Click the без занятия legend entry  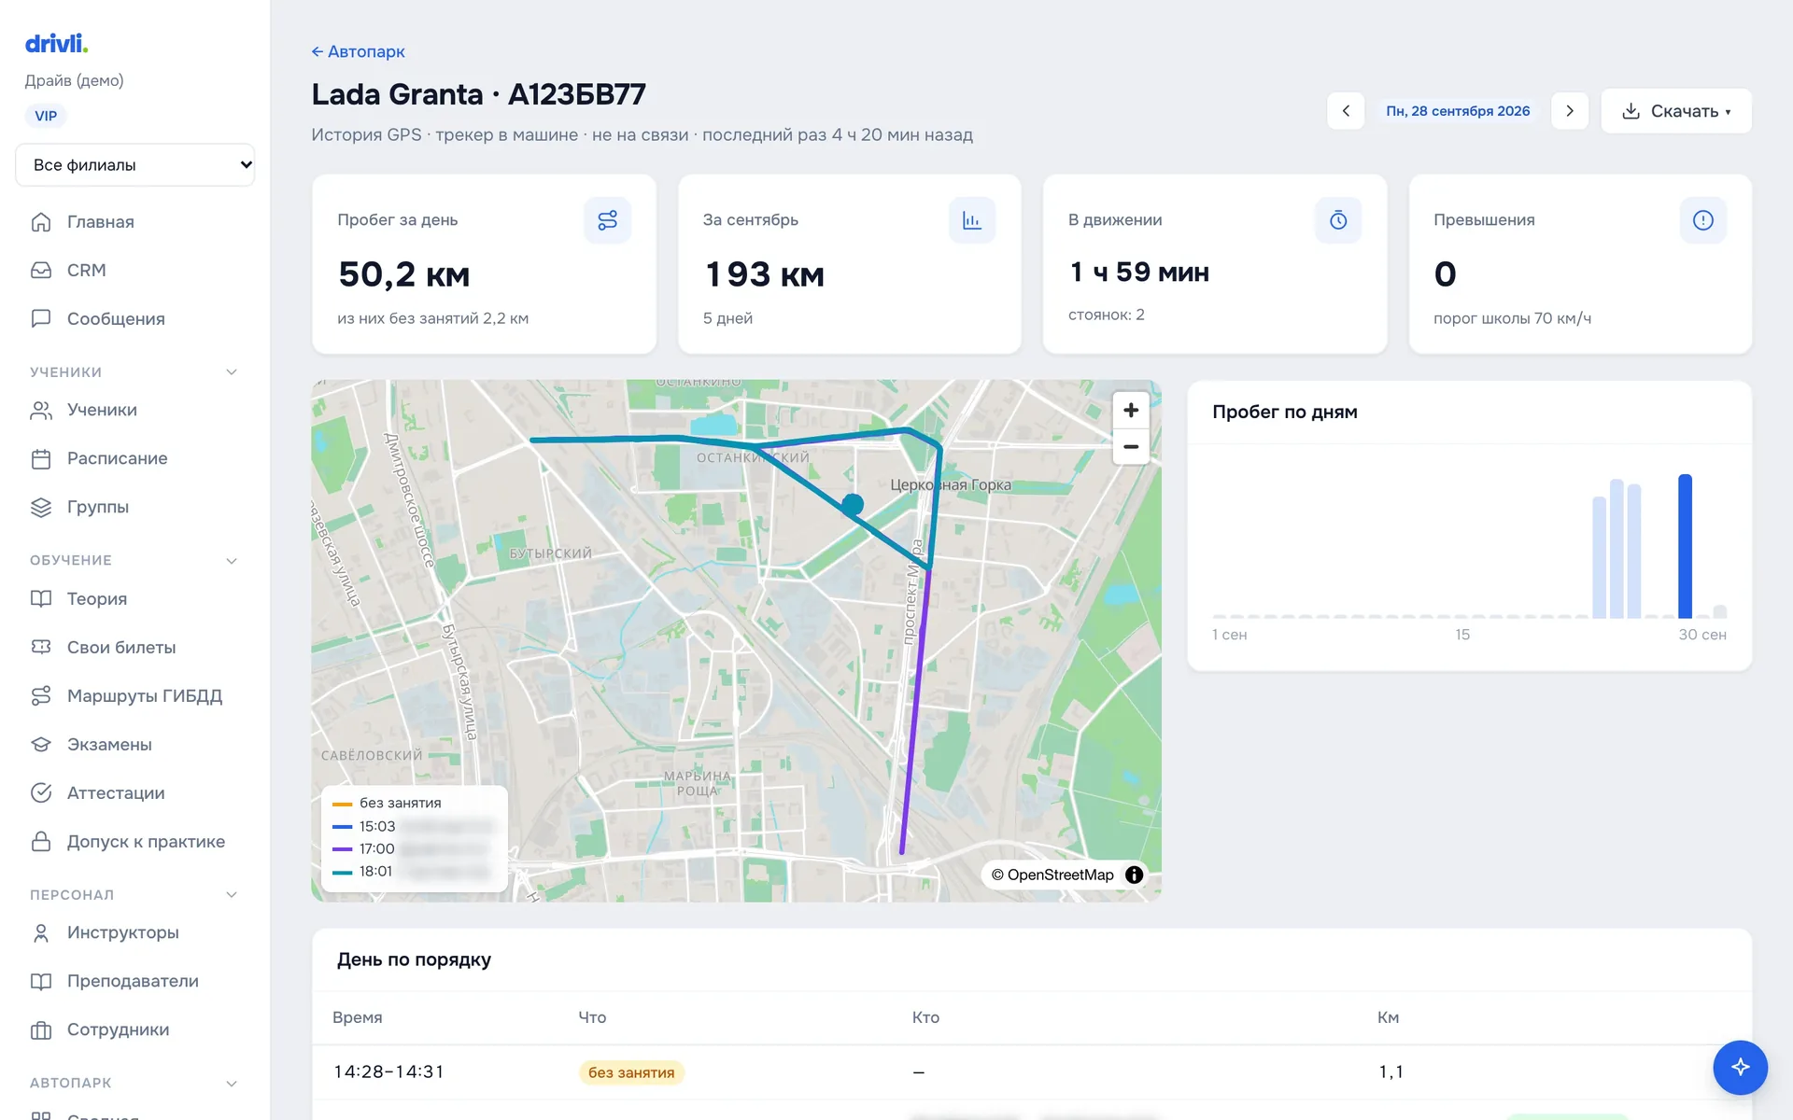click(x=388, y=803)
